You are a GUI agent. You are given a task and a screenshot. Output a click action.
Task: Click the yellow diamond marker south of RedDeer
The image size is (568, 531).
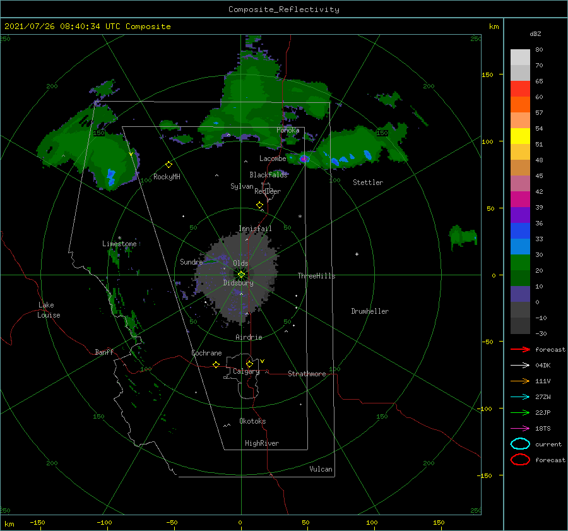tap(259, 205)
